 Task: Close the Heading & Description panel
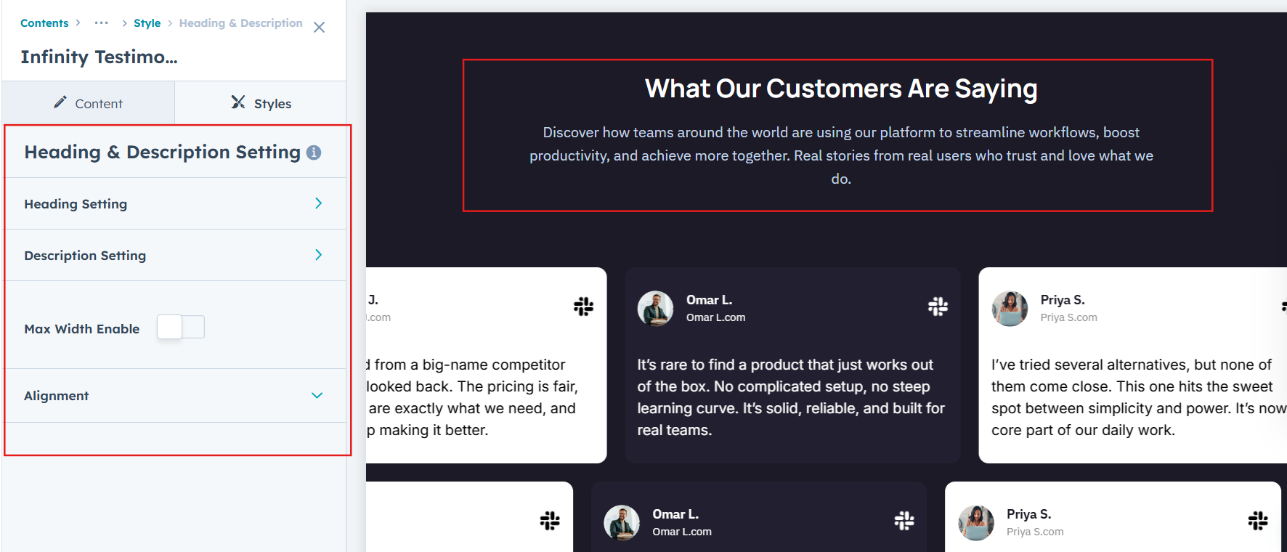click(319, 28)
